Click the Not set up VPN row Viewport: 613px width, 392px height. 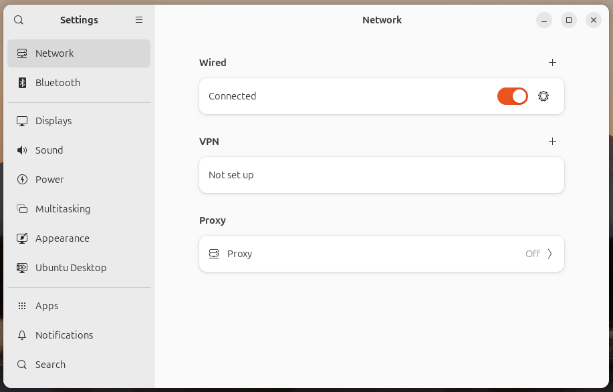pyautogui.click(x=381, y=175)
